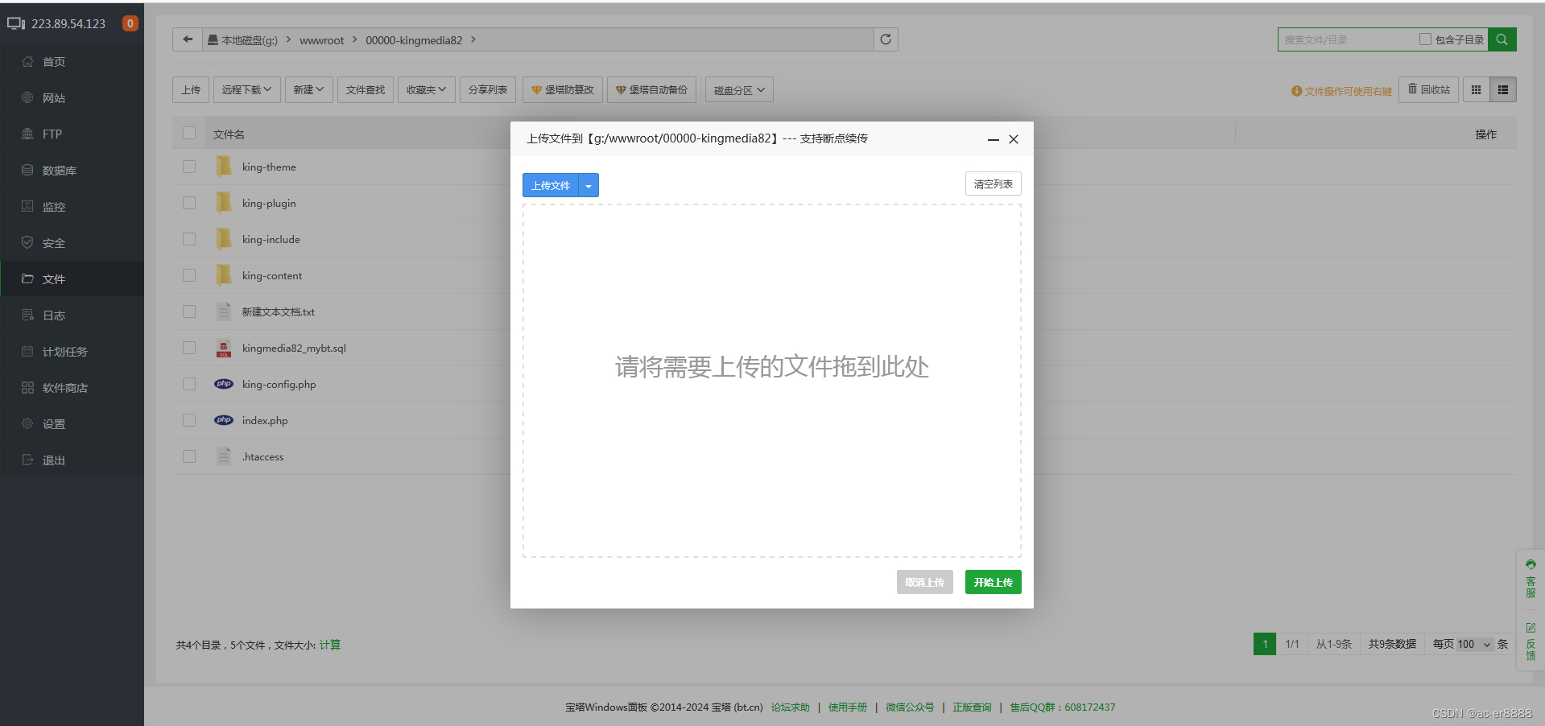1545x726 pixels.
Task: Click the green 开始上传 button
Action: point(994,583)
